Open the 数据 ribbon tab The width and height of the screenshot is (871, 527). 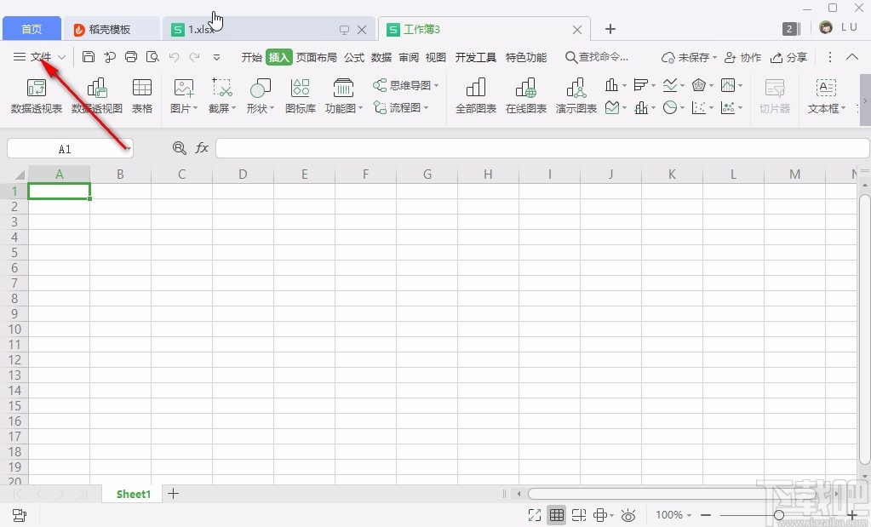tap(381, 57)
